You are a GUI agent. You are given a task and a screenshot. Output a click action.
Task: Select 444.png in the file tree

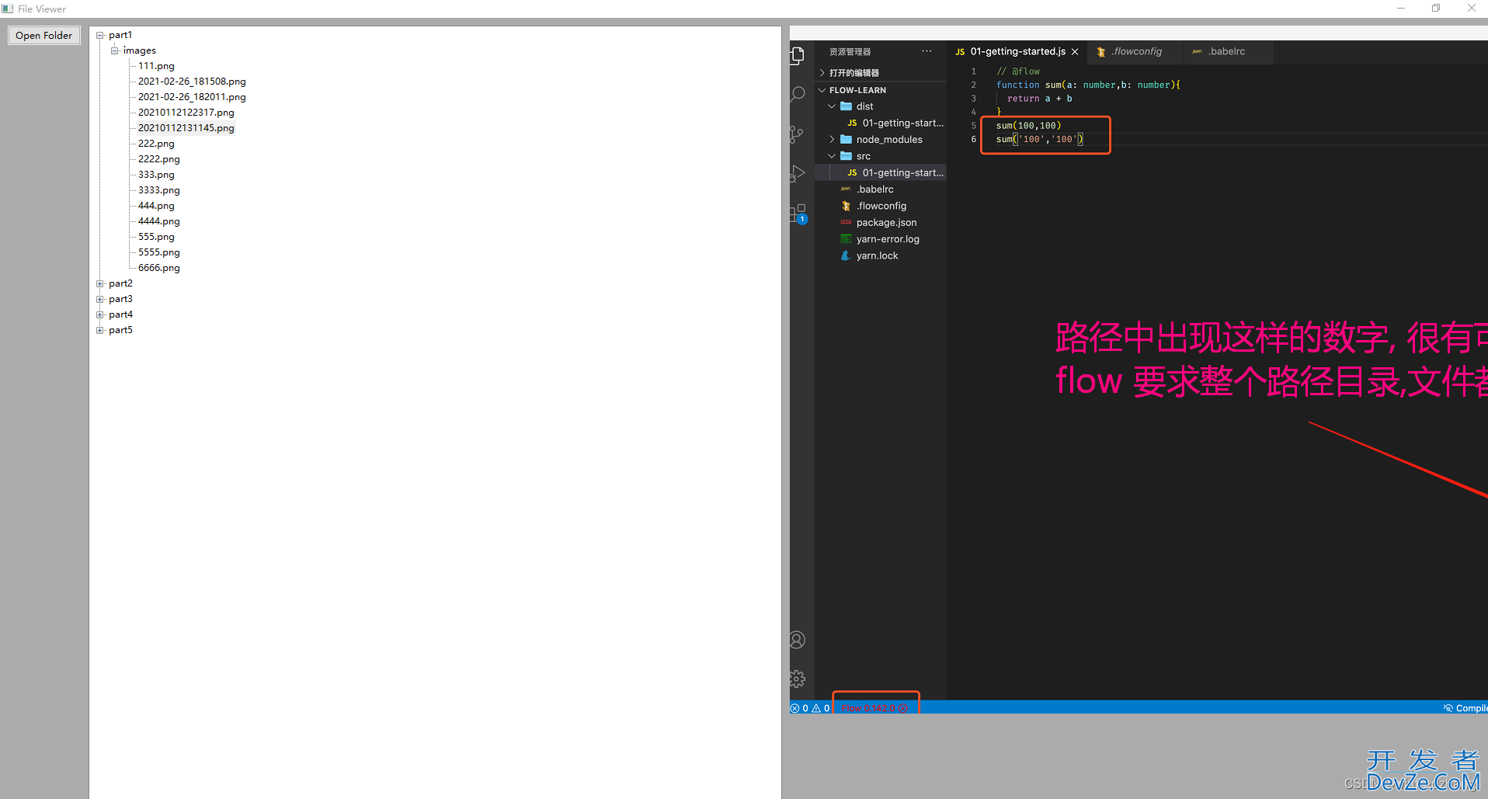156,206
